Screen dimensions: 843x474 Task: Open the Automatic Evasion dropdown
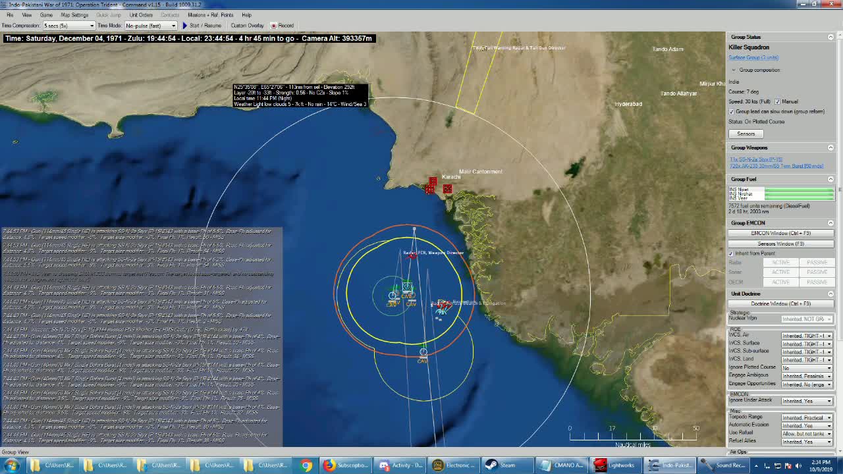pyautogui.click(x=807, y=425)
